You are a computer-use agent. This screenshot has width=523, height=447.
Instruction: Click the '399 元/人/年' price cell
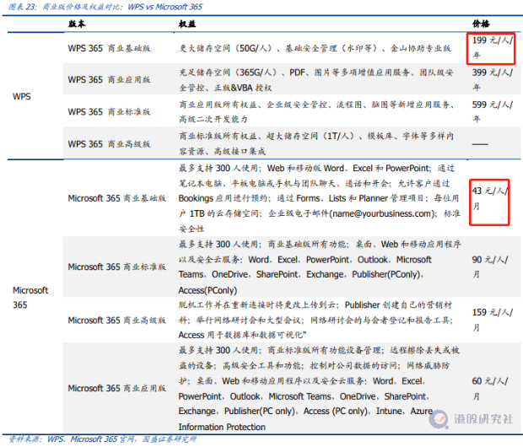click(x=492, y=80)
